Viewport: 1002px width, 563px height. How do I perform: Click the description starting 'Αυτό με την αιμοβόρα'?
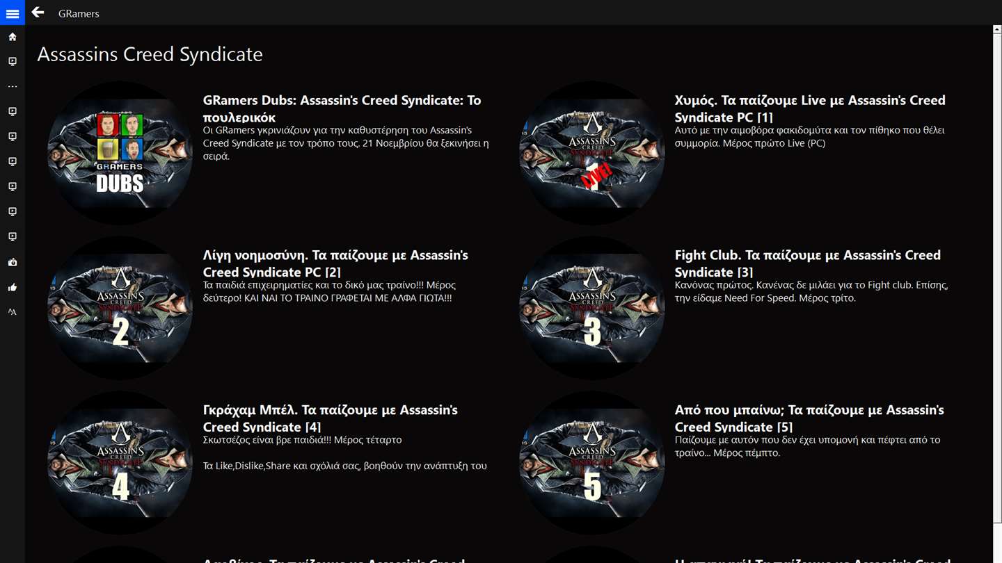tap(810, 136)
